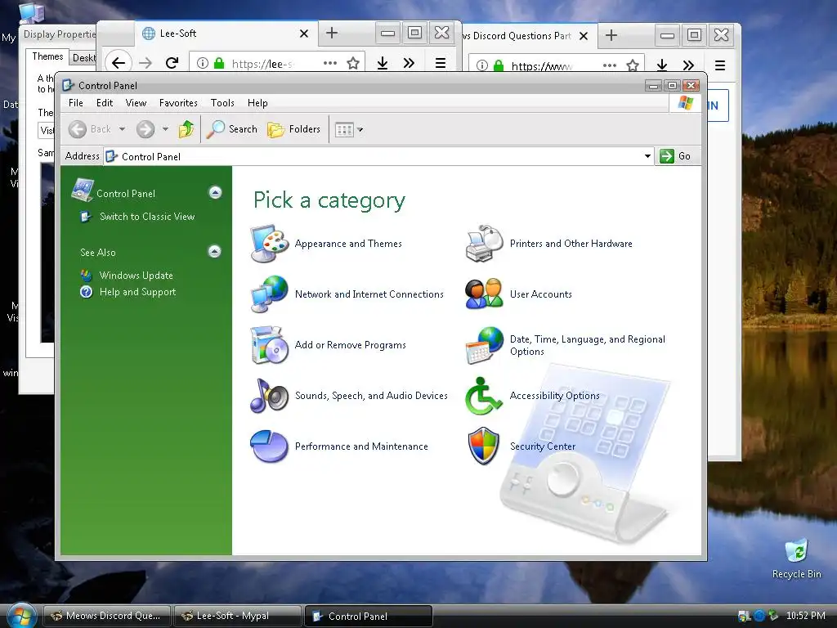Click the Help and Support link
This screenshot has width=837, height=628.
coord(137,292)
